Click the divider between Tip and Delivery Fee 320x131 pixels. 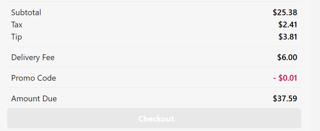[154, 46]
